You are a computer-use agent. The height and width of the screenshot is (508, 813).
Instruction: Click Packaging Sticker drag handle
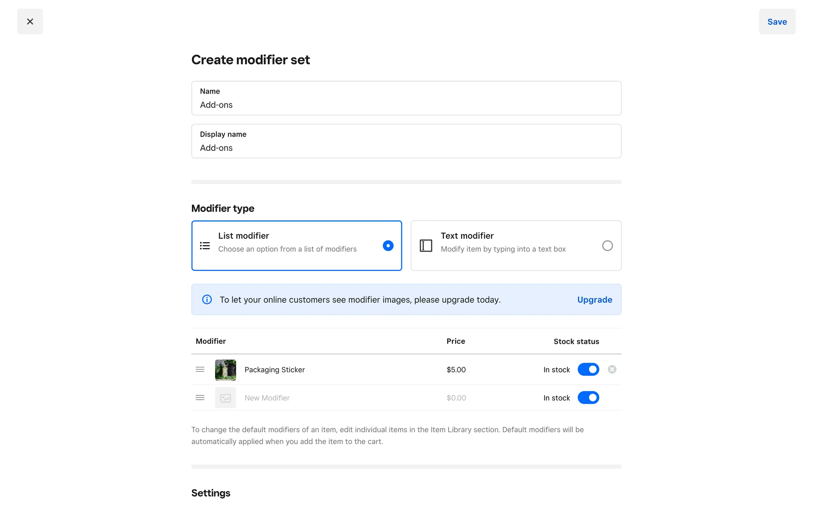click(x=200, y=370)
